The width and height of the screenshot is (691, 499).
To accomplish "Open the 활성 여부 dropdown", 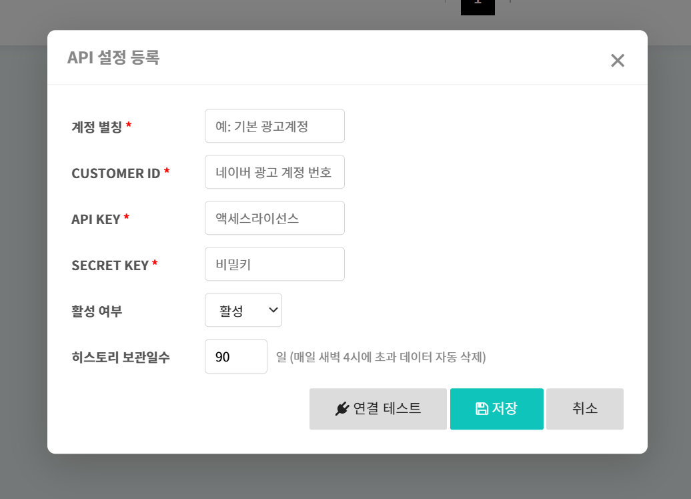I will click(243, 310).
